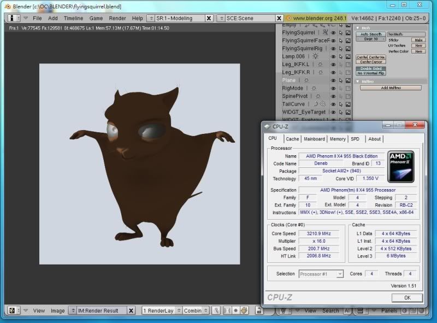Open the SCE:Scene selector arrows

pos(221,18)
